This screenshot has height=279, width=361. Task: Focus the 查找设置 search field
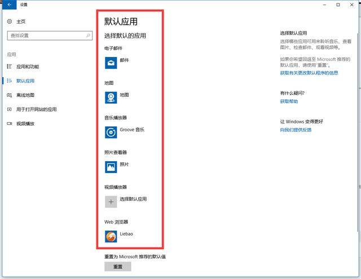click(45, 36)
